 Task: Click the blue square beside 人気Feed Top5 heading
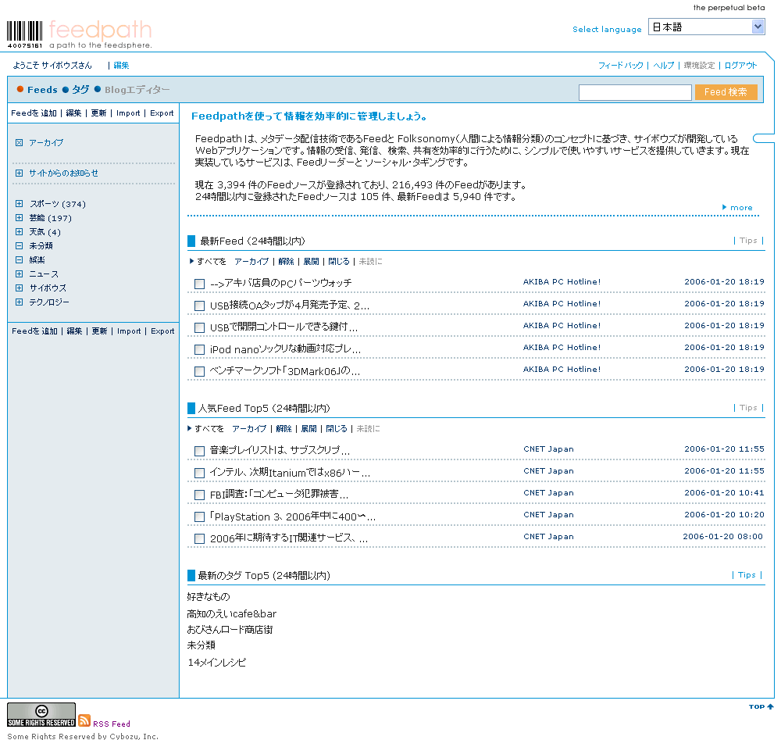tap(191, 408)
